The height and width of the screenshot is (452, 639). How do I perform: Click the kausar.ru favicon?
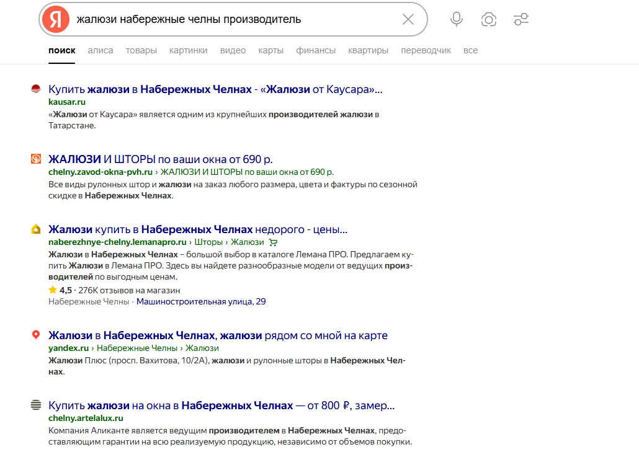click(x=36, y=89)
